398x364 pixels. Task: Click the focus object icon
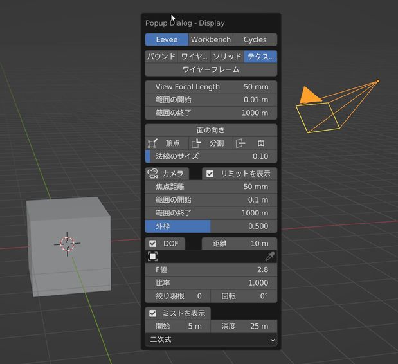[x=152, y=257]
